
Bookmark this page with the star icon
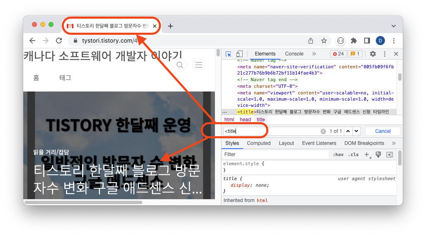(324, 41)
